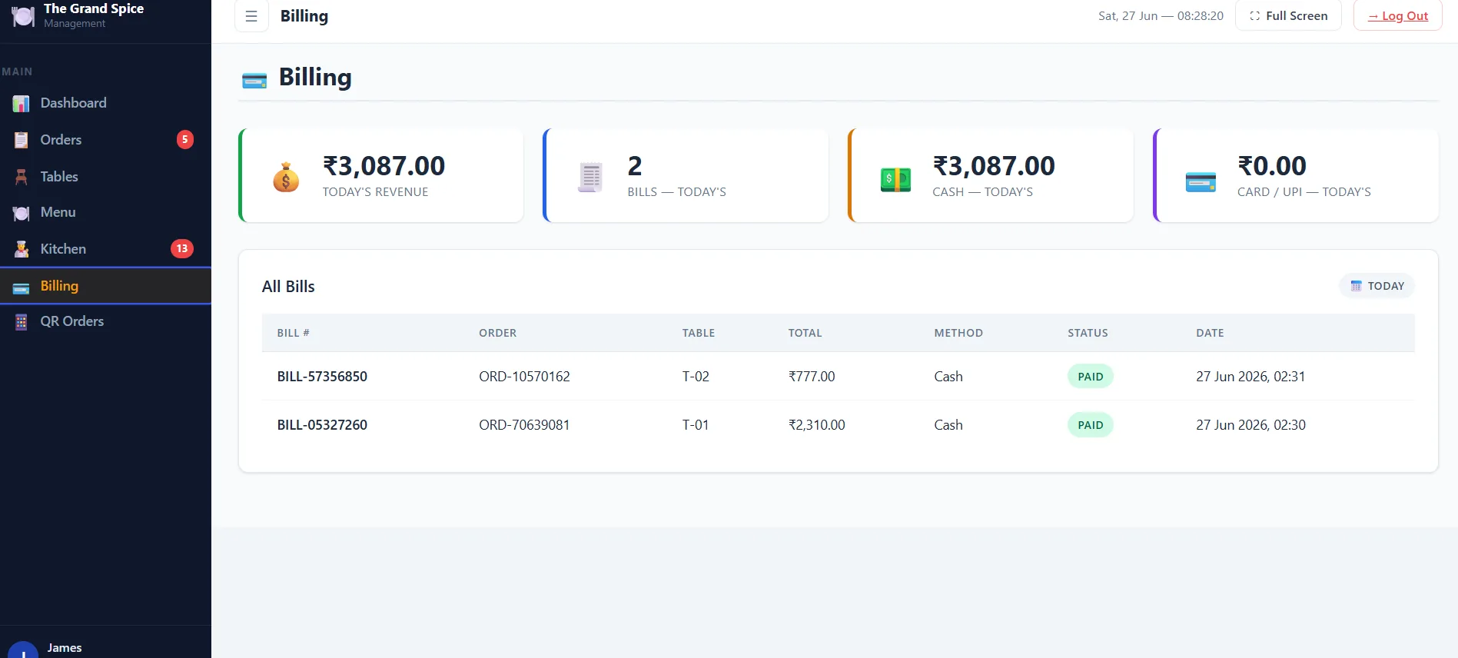Screen dimensions: 1458x658
Task: Click the date and time display
Action: pos(1161,15)
